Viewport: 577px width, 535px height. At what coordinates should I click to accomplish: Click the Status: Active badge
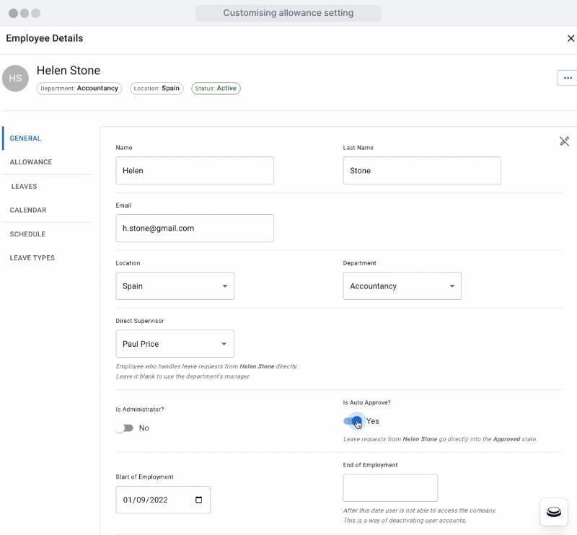(216, 88)
